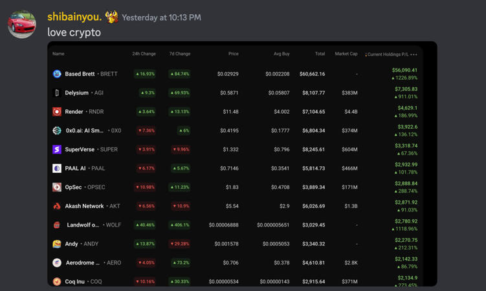Click the 'Yesterday at 10:13 PM' timestamp
This screenshot has width=486, height=291.
161,17
